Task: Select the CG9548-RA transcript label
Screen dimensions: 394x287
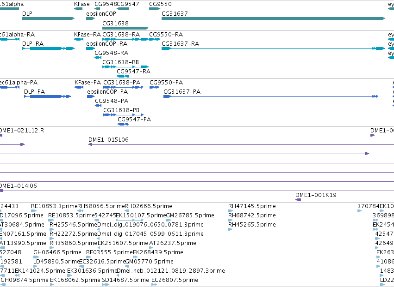Action: click(x=111, y=53)
